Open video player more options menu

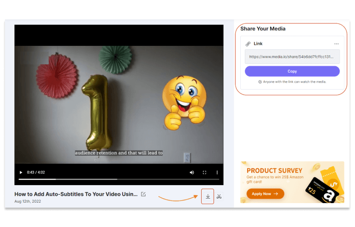[217, 173]
